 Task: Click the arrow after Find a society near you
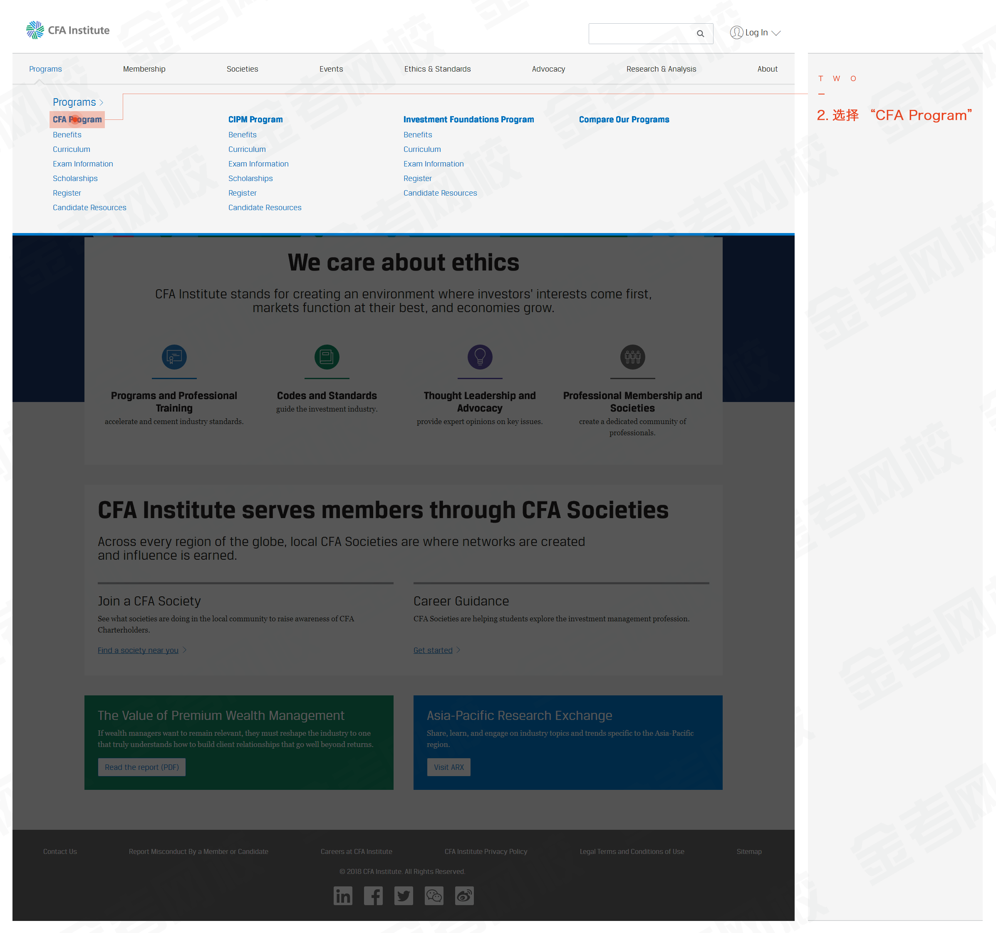[x=184, y=650]
